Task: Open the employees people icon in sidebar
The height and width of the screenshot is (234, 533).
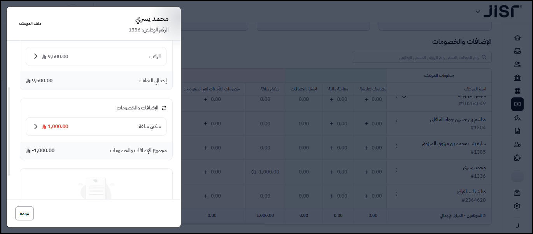Action: tap(517, 64)
